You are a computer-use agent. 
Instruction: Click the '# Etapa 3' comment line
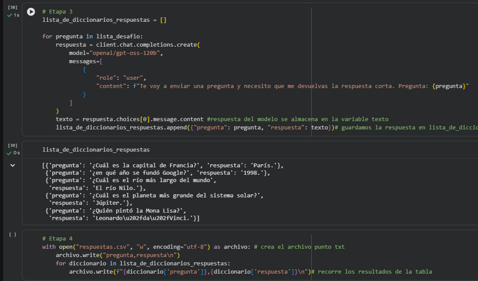tap(57, 11)
